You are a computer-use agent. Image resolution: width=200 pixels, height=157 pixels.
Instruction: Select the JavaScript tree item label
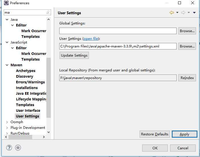click(19, 42)
